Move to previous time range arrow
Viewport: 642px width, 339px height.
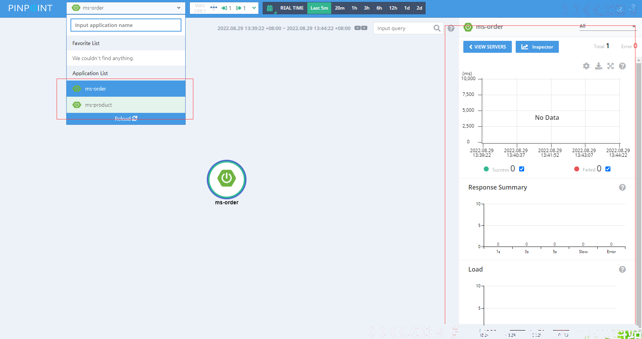(x=357, y=28)
